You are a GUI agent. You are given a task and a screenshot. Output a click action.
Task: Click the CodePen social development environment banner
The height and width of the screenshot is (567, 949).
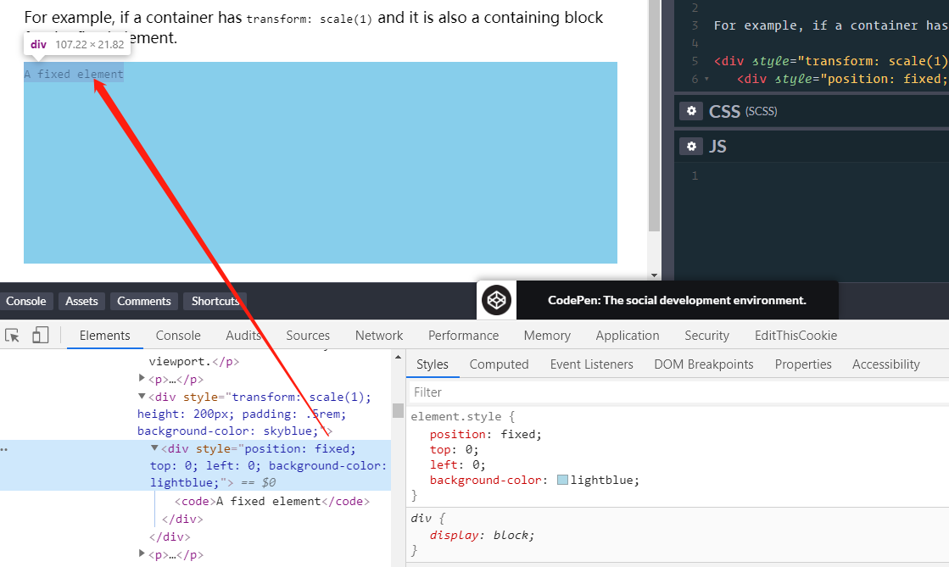click(x=677, y=300)
